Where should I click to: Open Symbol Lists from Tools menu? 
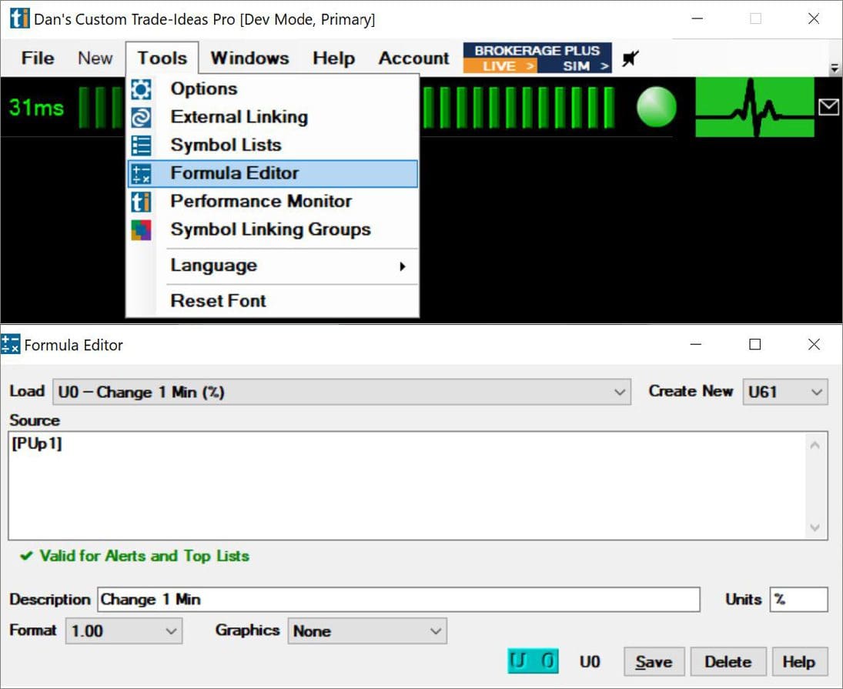point(273,145)
